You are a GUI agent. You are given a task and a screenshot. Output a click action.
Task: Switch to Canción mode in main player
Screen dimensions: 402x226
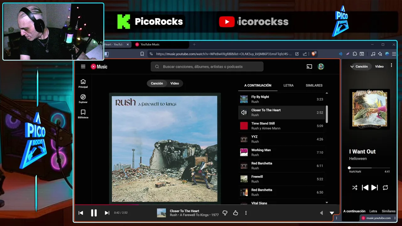(x=157, y=83)
